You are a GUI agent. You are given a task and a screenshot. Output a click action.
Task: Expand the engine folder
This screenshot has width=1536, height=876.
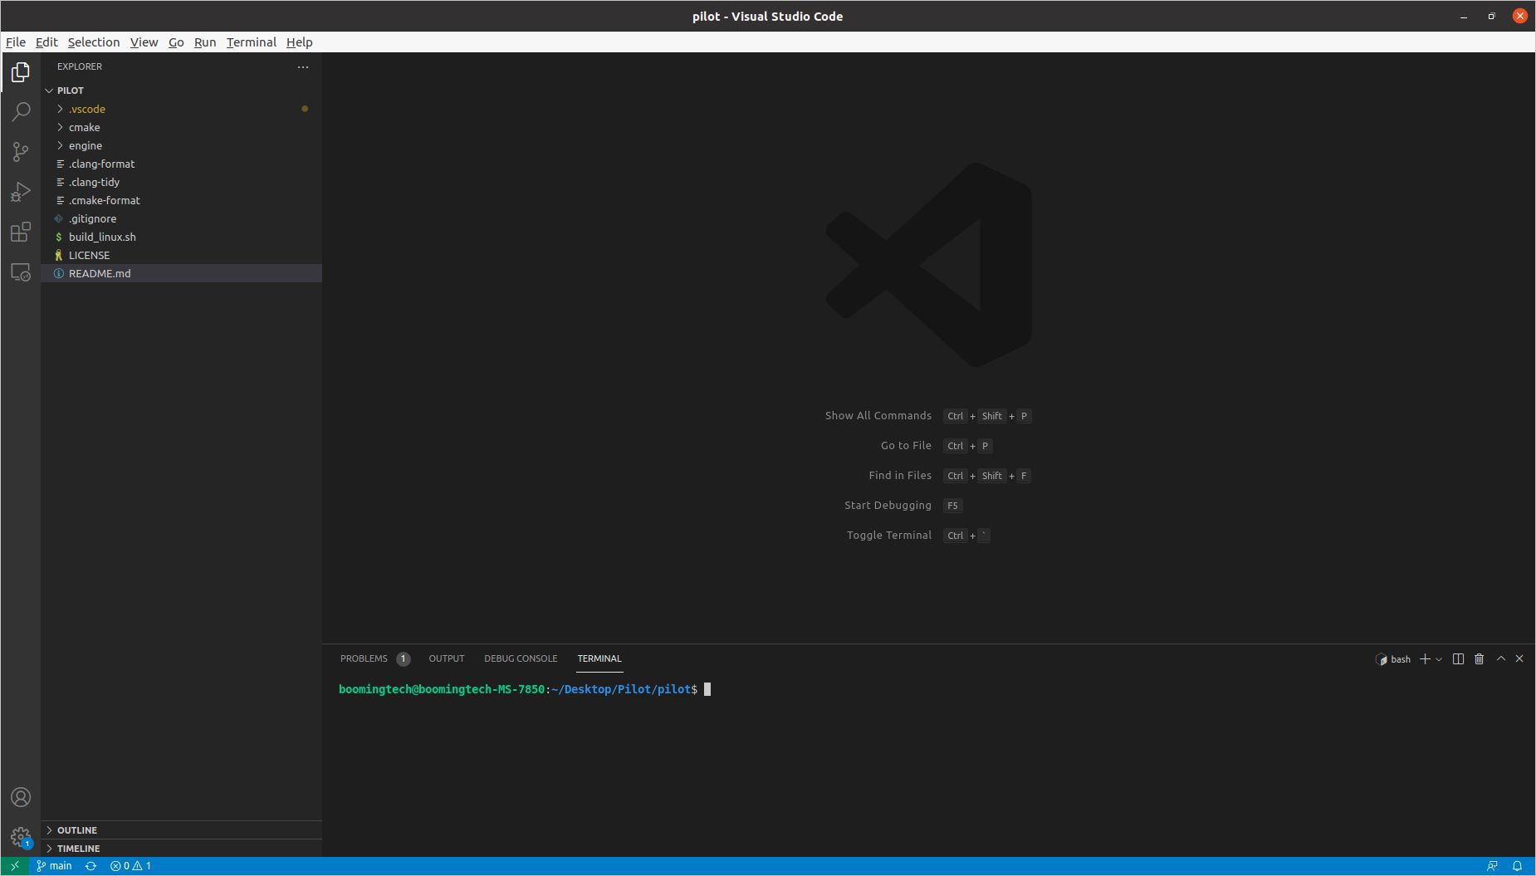[x=181, y=145]
